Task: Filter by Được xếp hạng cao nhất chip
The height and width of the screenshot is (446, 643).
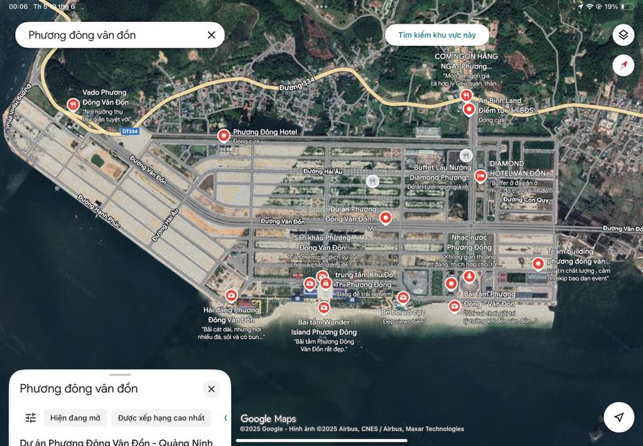Action: [x=161, y=418]
